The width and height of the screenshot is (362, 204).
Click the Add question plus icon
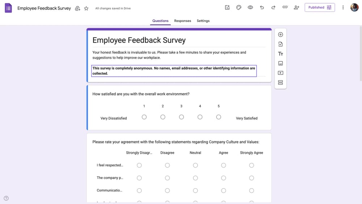pos(281,35)
